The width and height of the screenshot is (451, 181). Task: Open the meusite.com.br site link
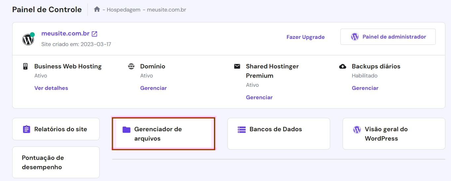coord(65,34)
